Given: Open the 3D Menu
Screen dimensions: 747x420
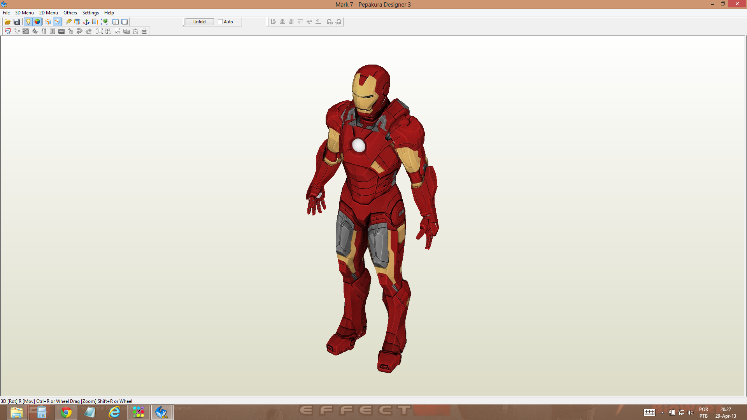Looking at the screenshot, I should (25, 13).
